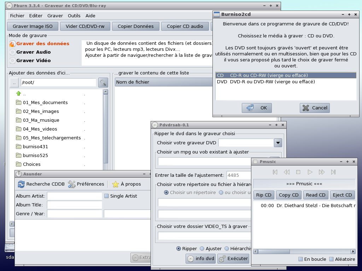362x271 pixels.
Task: Click the Rip CD button
Action: (264, 195)
